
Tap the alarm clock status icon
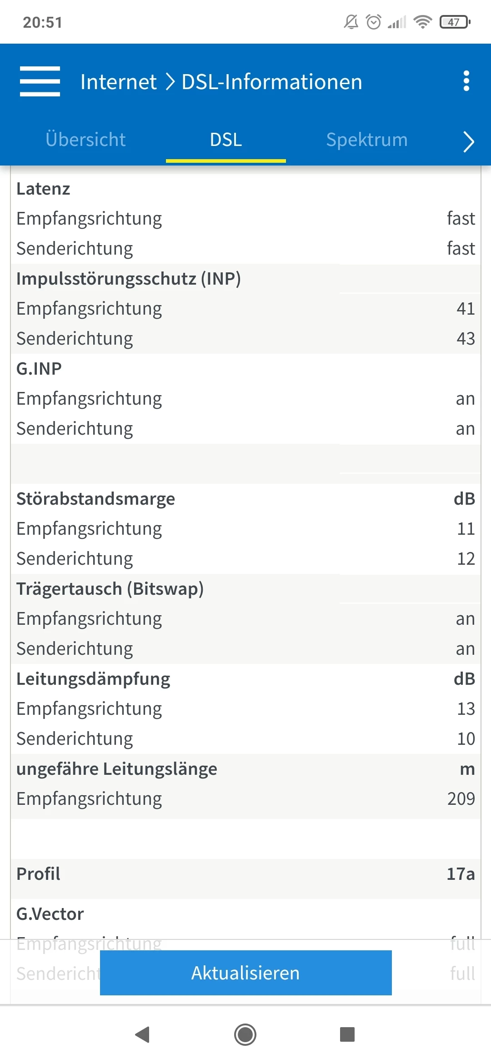374,22
